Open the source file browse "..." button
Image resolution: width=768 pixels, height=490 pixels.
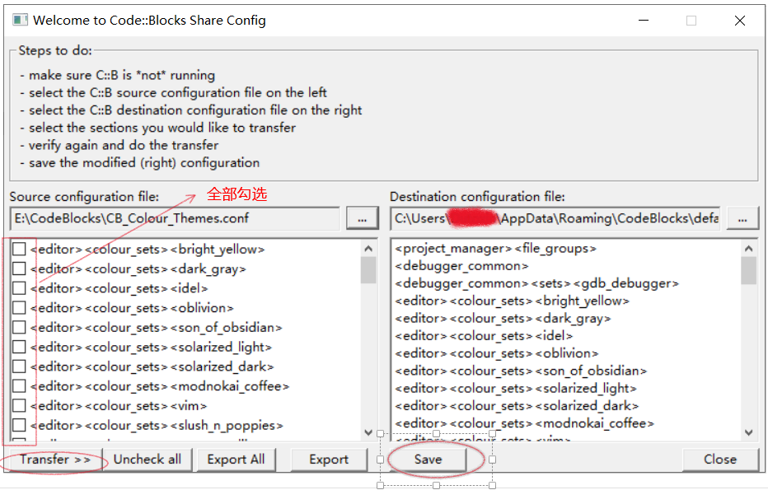coord(361,217)
